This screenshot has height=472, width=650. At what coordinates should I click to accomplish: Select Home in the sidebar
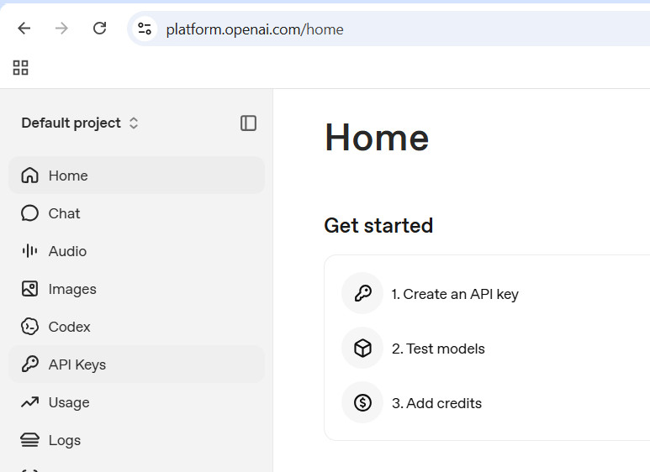tap(136, 176)
